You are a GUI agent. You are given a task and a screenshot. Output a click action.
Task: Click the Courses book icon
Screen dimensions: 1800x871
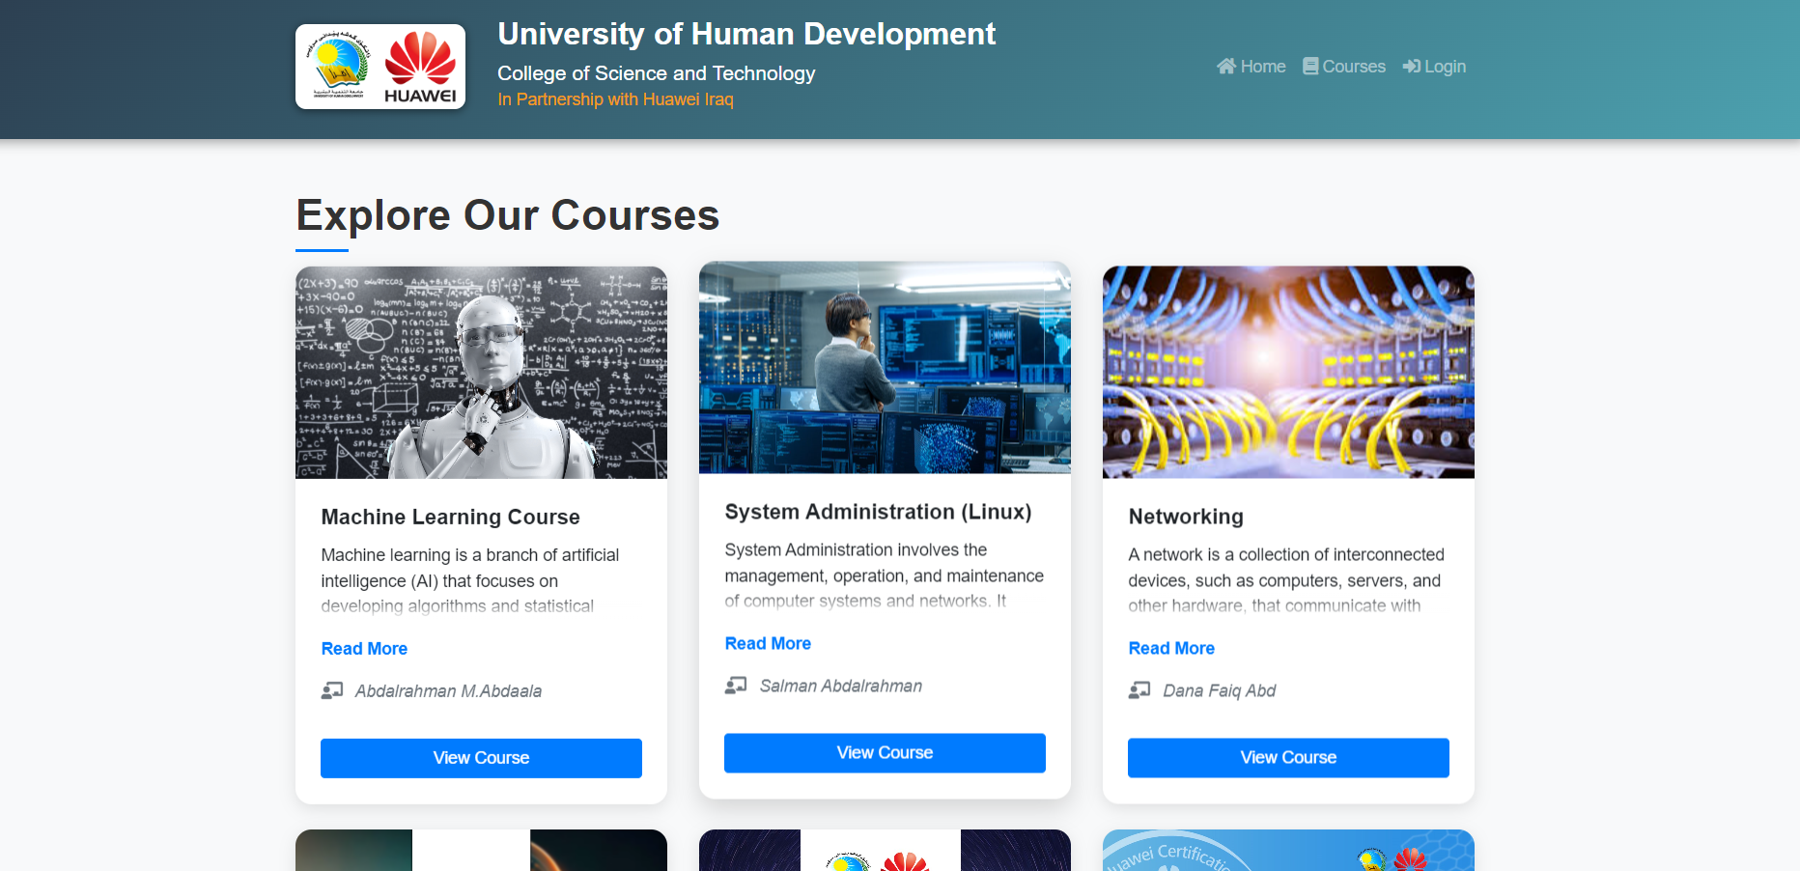click(x=1310, y=67)
